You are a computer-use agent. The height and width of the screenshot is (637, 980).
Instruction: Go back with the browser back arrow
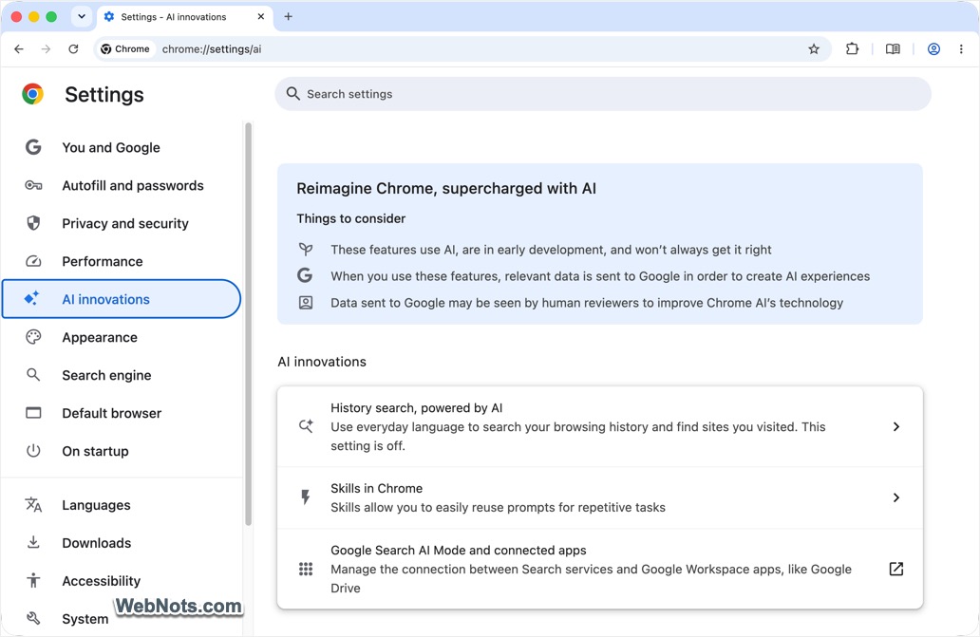19,48
